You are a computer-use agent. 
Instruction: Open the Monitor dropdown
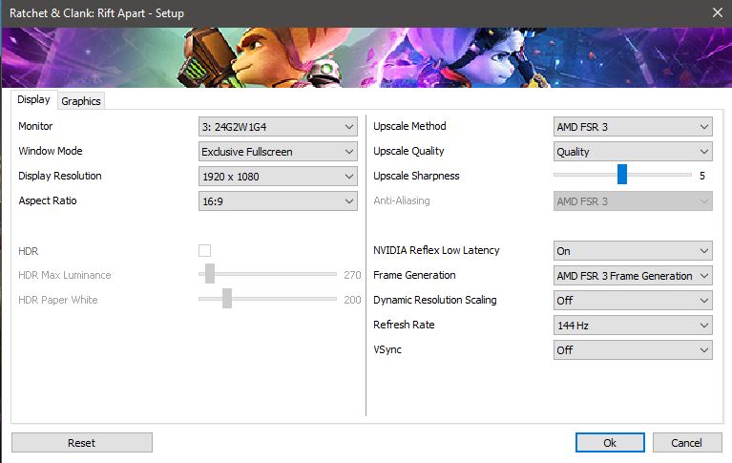coord(278,127)
